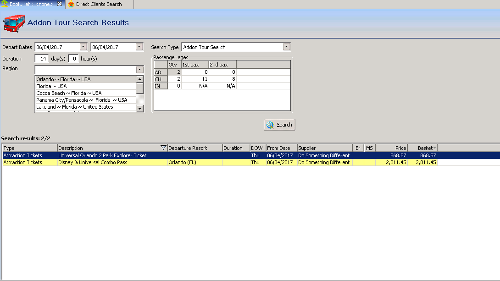Click the MS column header

(370, 148)
